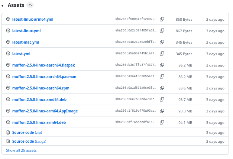Click '3 days ago' on Source code (zip) row
The width and height of the screenshot is (233, 159).
point(215,133)
